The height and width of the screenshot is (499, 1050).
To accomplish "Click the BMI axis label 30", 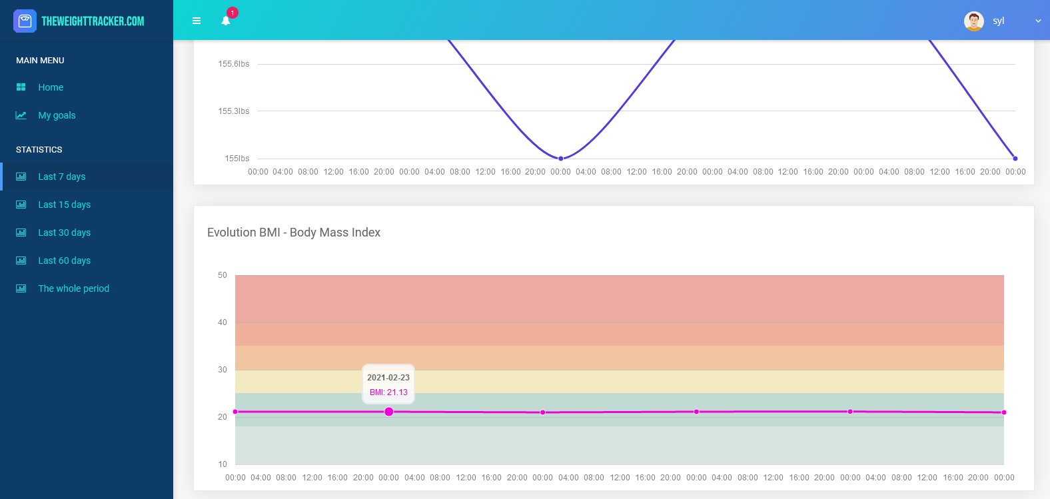I will (223, 370).
